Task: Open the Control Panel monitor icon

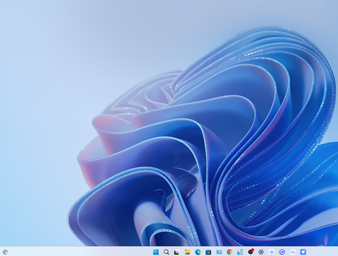Action: click(219, 252)
